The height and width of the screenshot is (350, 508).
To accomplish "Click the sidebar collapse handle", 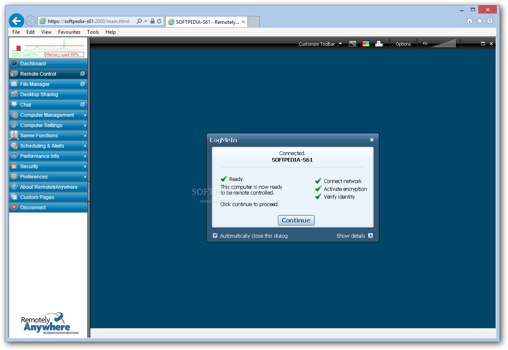I will coord(89,192).
